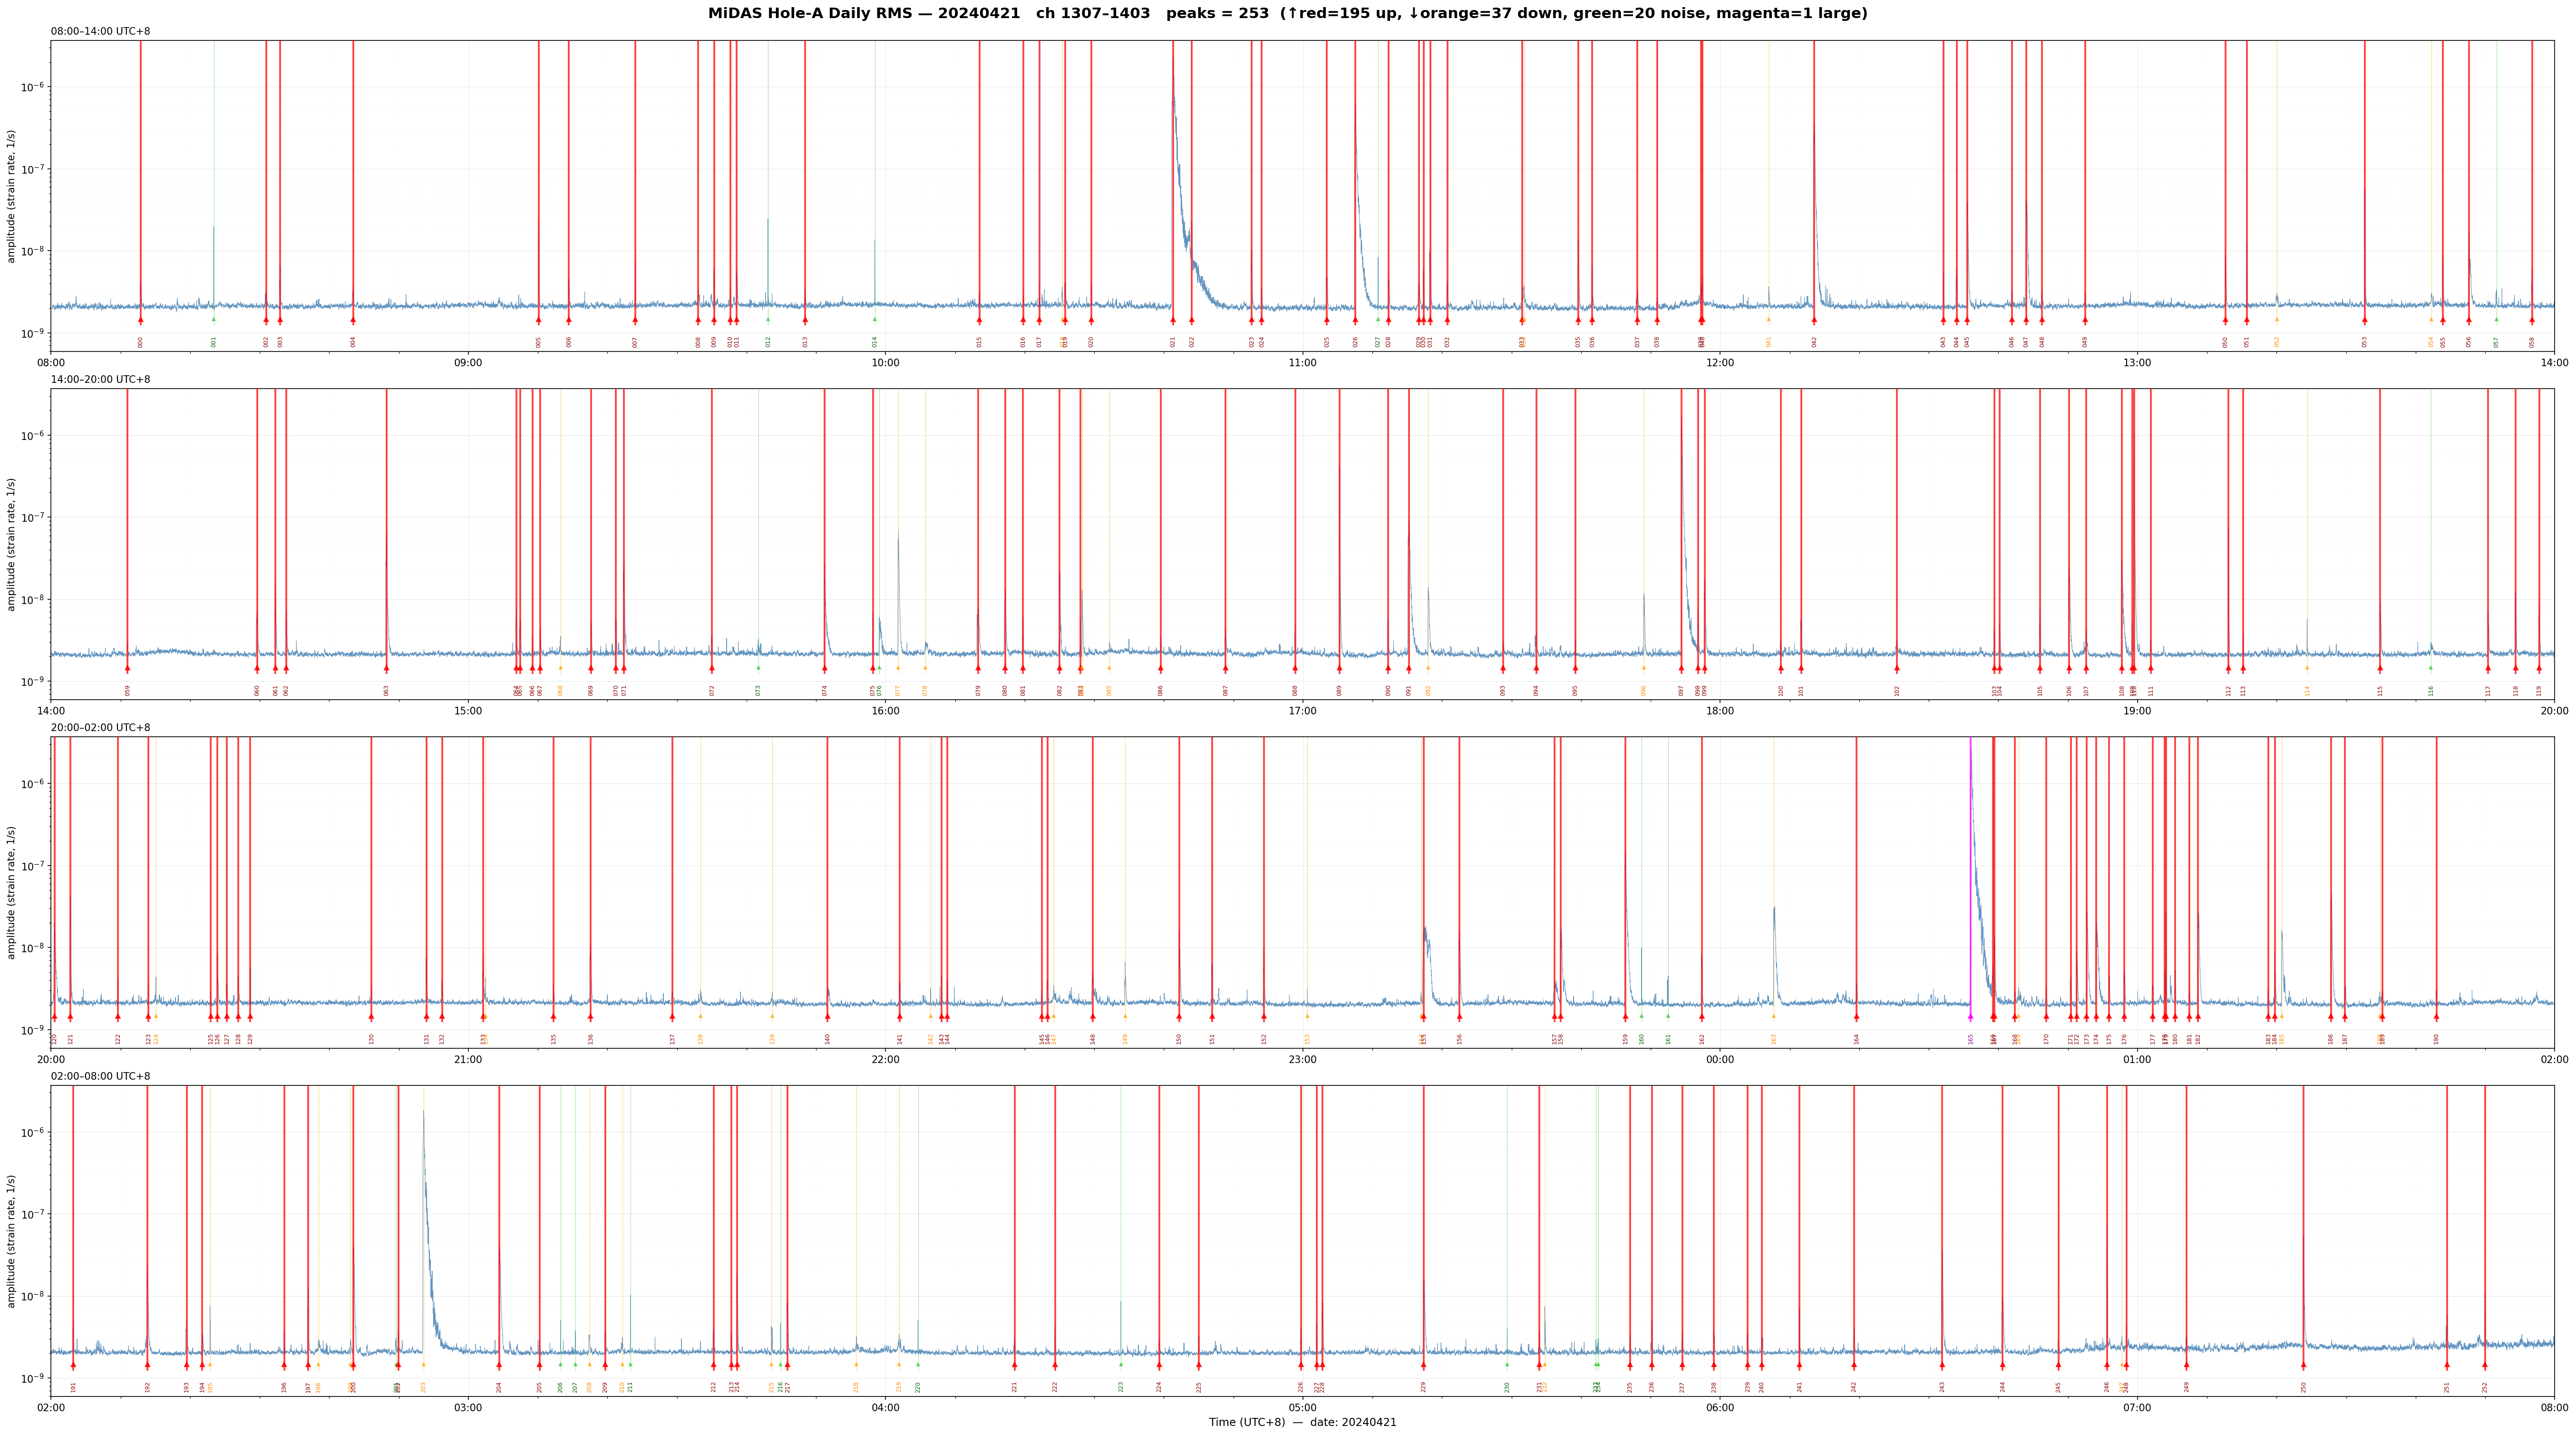The height and width of the screenshot is (1435, 2576).
Task: Click the red peak label "204"
Action: (499, 1387)
